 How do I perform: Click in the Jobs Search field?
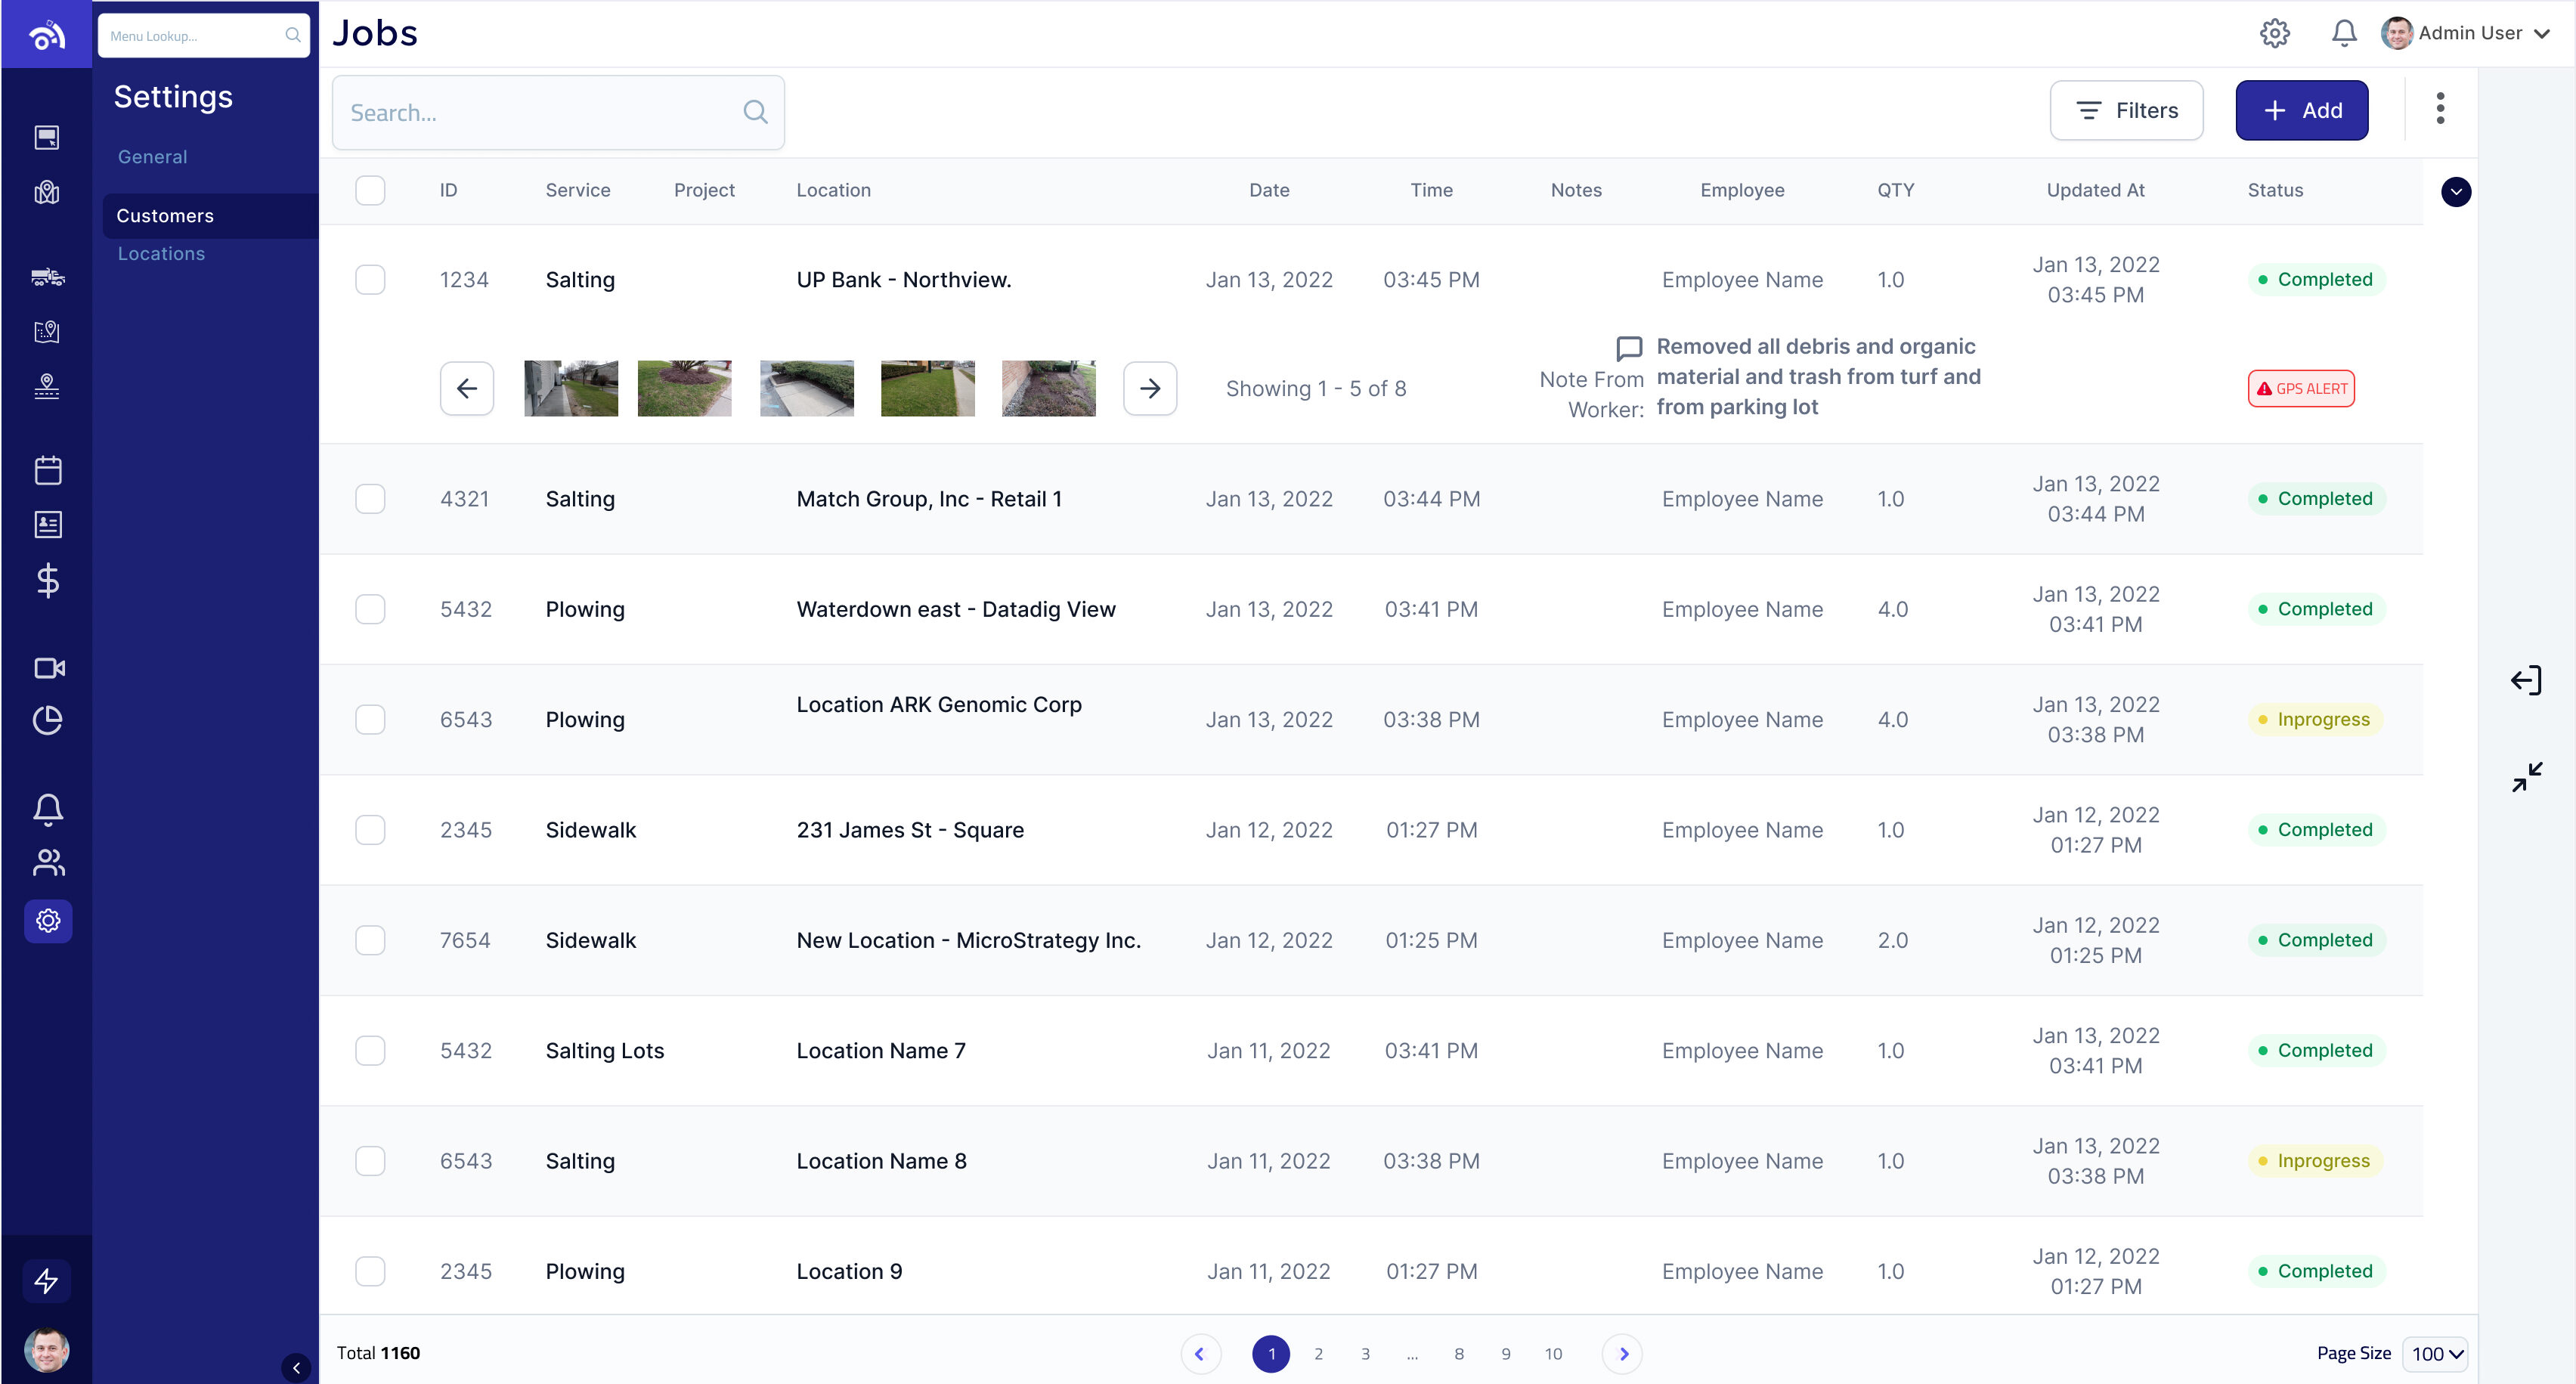tap(558, 112)
